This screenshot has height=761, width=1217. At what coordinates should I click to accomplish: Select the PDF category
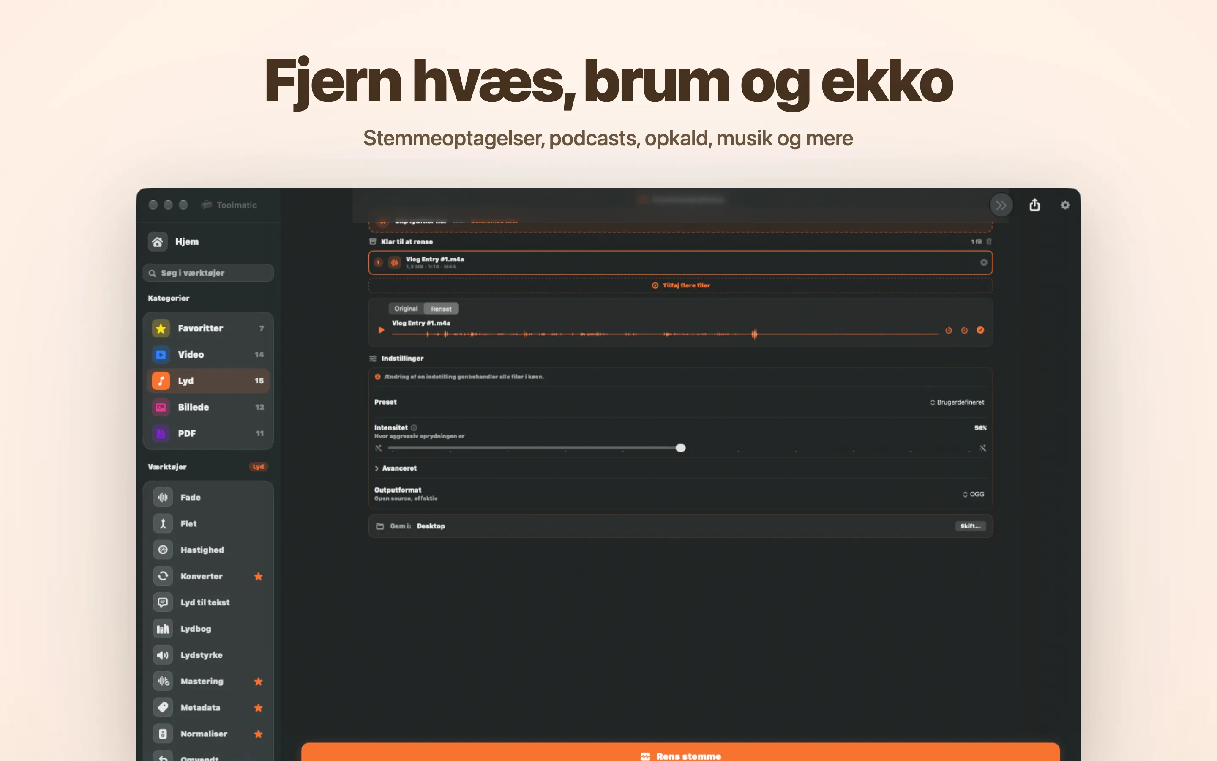[x=208, y=433]
